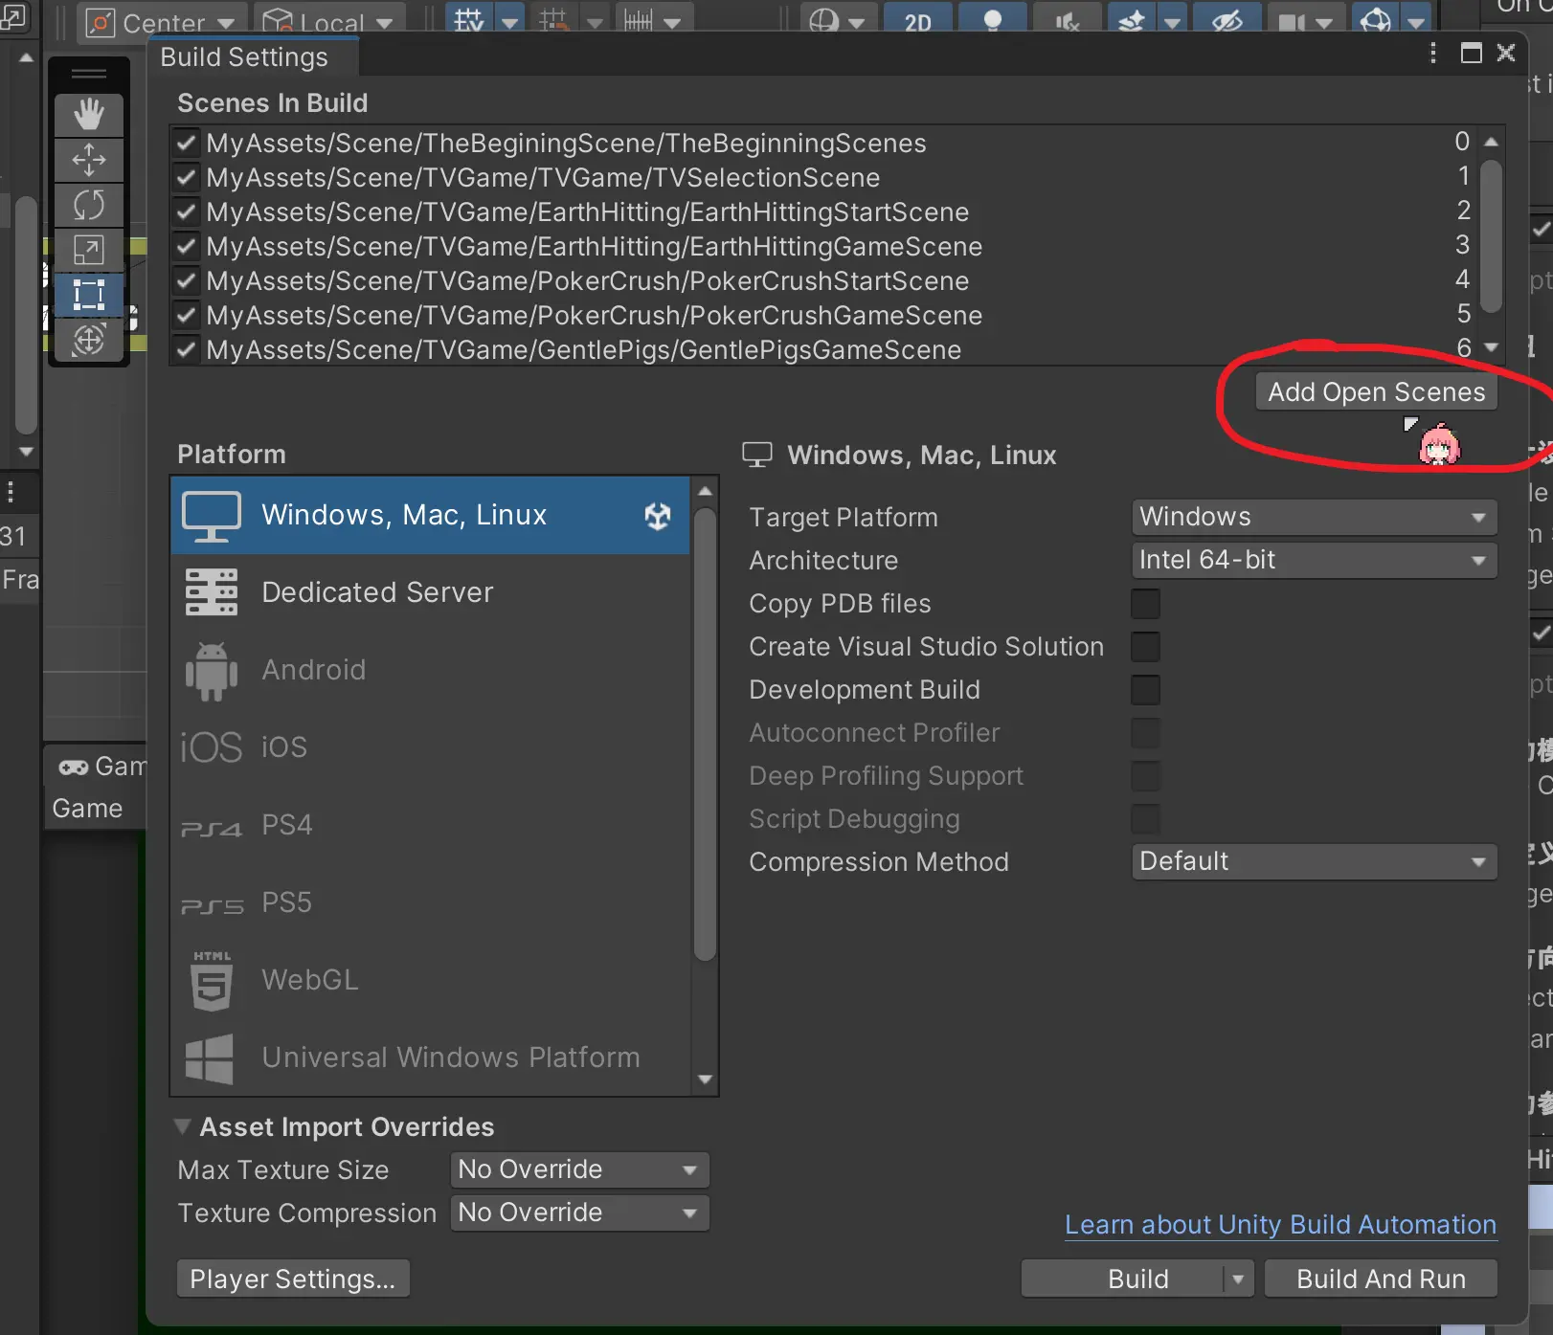
Task: Select the Rotate tool
Action: pyautogui.click(x=89, y=205)
